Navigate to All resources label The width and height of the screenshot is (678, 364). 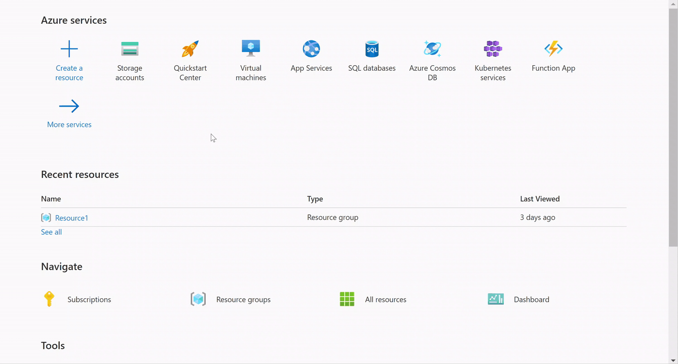[386, 299]
